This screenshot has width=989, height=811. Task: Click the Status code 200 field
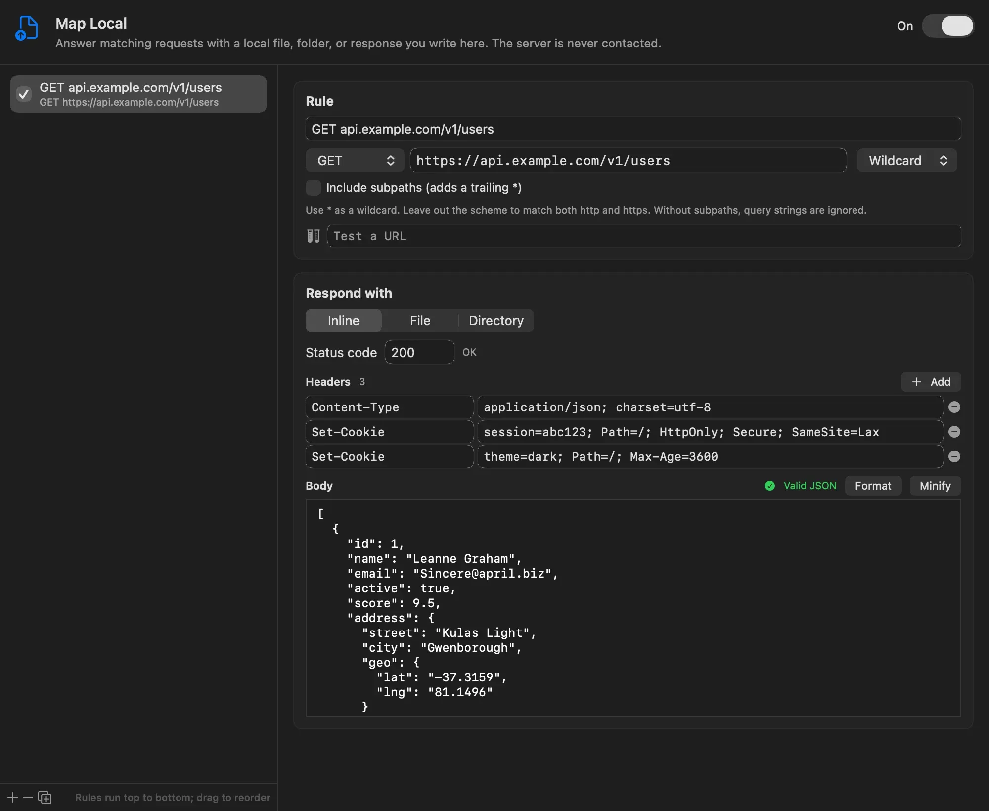(x=419, y=352)
